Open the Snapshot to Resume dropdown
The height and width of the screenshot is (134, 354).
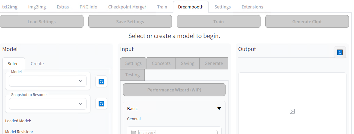click(x=48, y=104)
